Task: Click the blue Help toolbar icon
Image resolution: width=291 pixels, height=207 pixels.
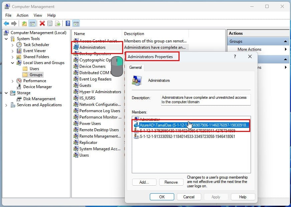Action: click(68, 23)
